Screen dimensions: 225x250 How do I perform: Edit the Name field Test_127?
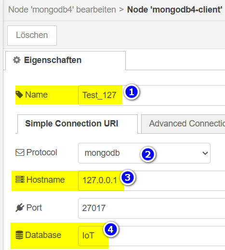(x=152, y=95)
